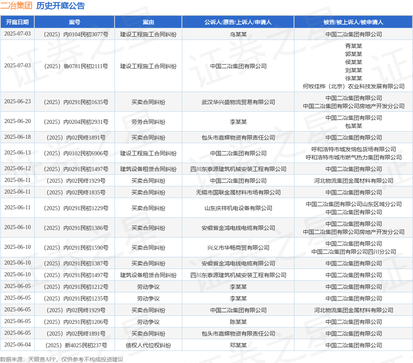Select date 2025-06-23

click(x=17, y=101)
